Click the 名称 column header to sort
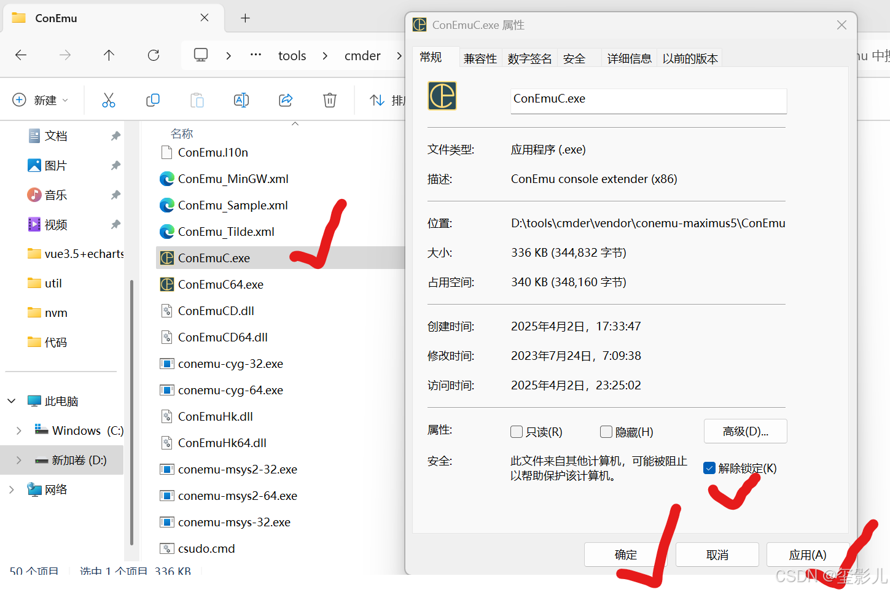The height and width of the screenshot is (592, 890). pos(182,133)
